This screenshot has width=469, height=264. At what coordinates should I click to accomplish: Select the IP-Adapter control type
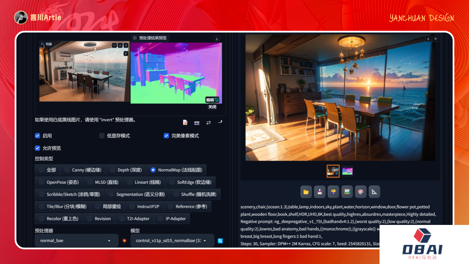pos(172,218)
